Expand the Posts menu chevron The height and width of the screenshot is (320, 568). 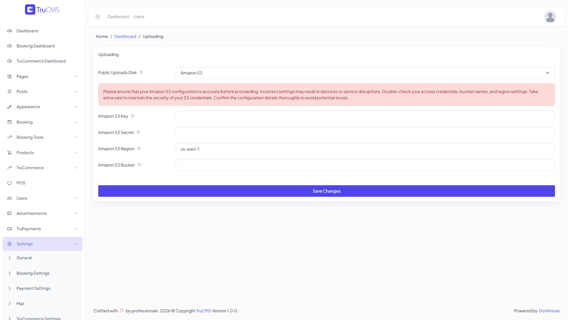(x=76, y=92)
